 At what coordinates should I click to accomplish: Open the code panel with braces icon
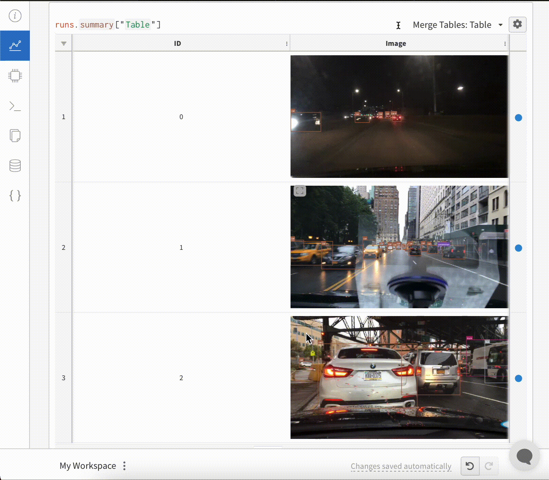tap(15, 196)
